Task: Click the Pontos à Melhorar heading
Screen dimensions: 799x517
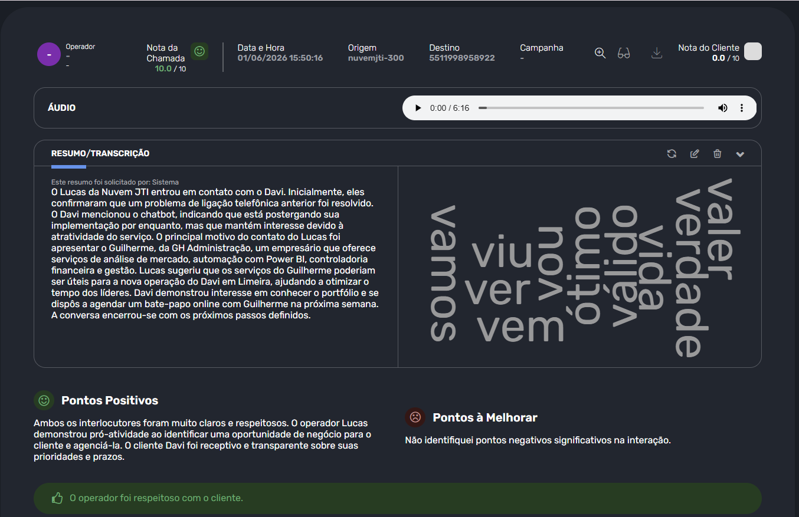Action: [485, 417]
